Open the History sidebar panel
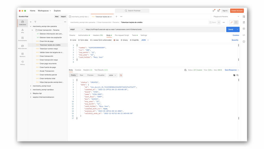 [x=23, y=63]
